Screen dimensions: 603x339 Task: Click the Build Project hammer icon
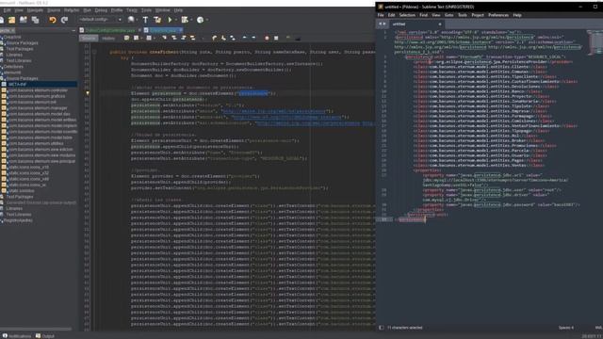(x=145, y=20)
